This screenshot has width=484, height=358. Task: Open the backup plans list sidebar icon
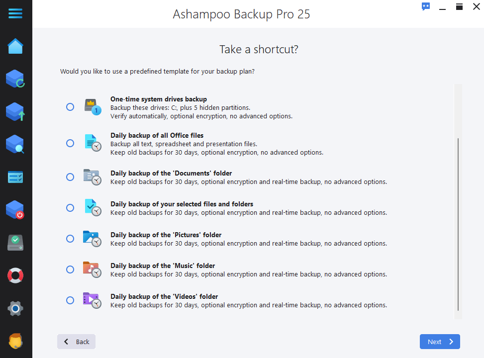point(15,177)
